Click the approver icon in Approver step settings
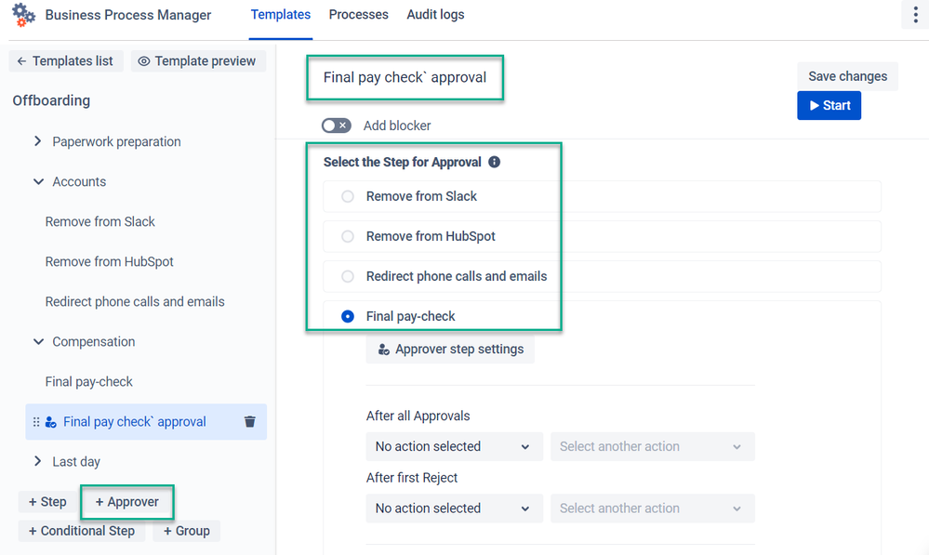 383,350
